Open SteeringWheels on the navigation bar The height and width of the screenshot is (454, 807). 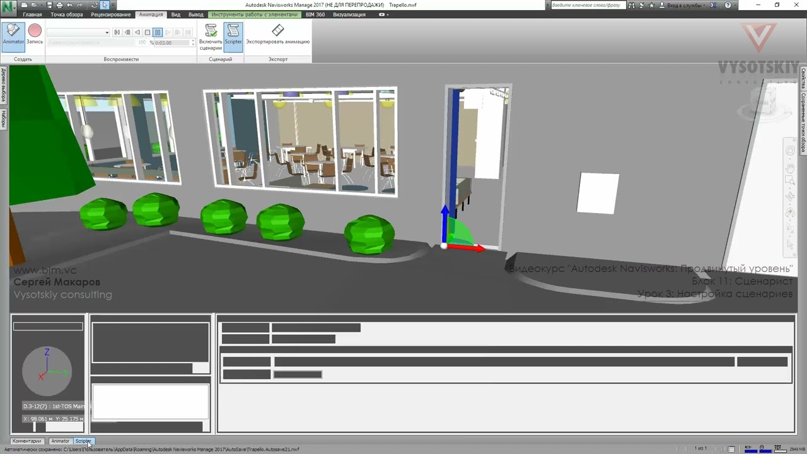pos(790,151)
